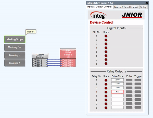Click the Masking 4 button
The width and height of the screenshot is (153, 118).
point(15,63)
